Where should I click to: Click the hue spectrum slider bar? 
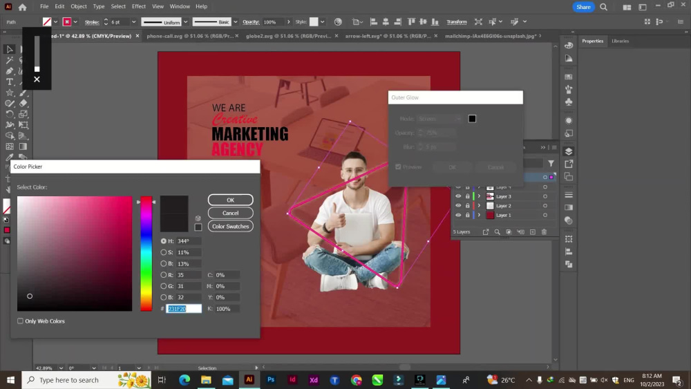pos(146,254)
